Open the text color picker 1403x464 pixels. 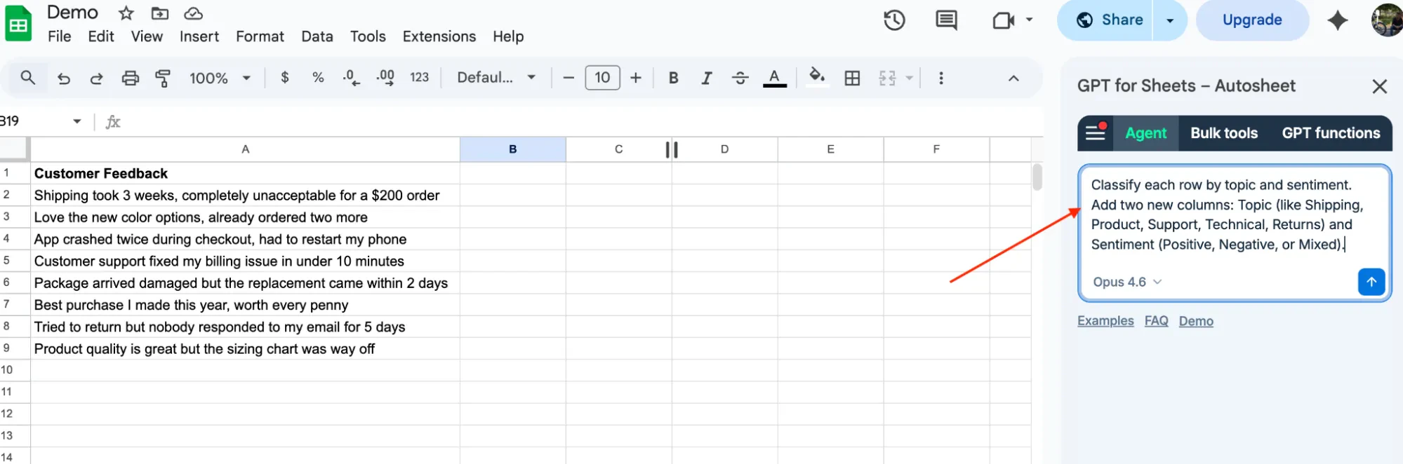(x=774, y=78)
